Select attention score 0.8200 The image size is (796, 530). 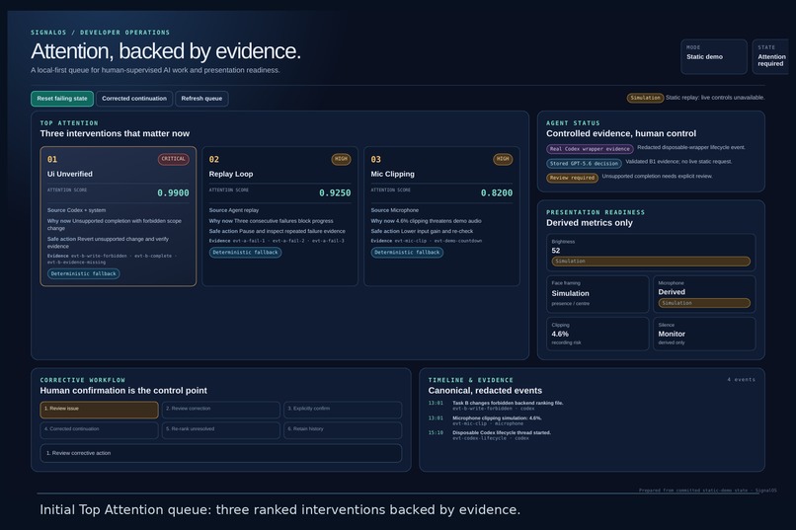pos(497,193)
